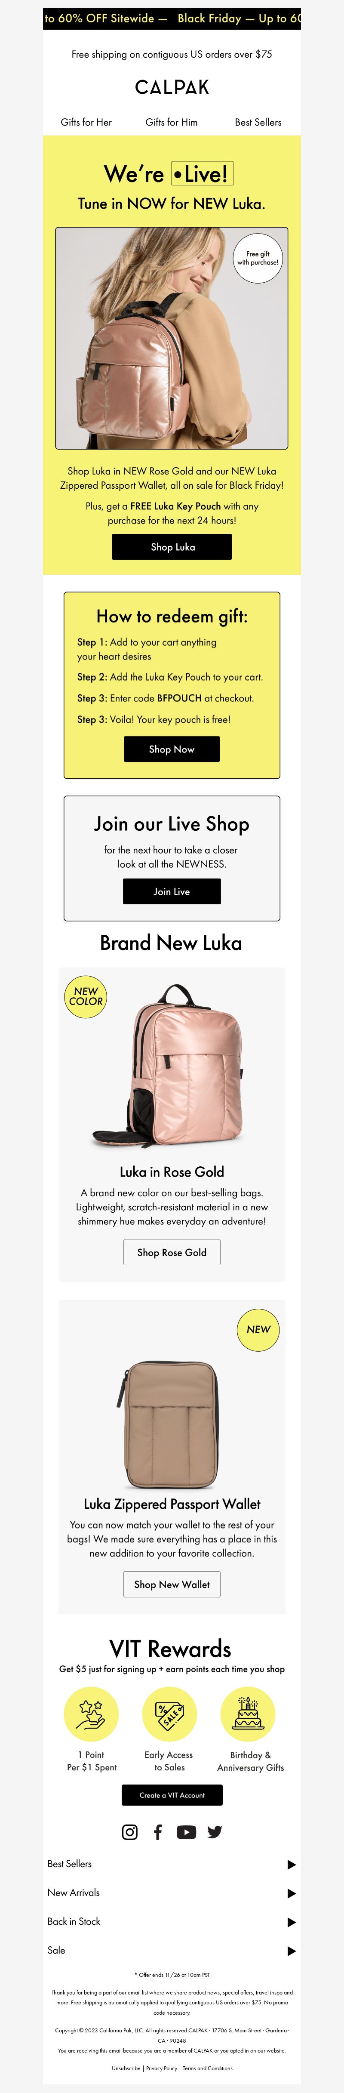Screen dimensions: 344x2093
Task: Click the CALPAK logo
Action: coord(172,87)
